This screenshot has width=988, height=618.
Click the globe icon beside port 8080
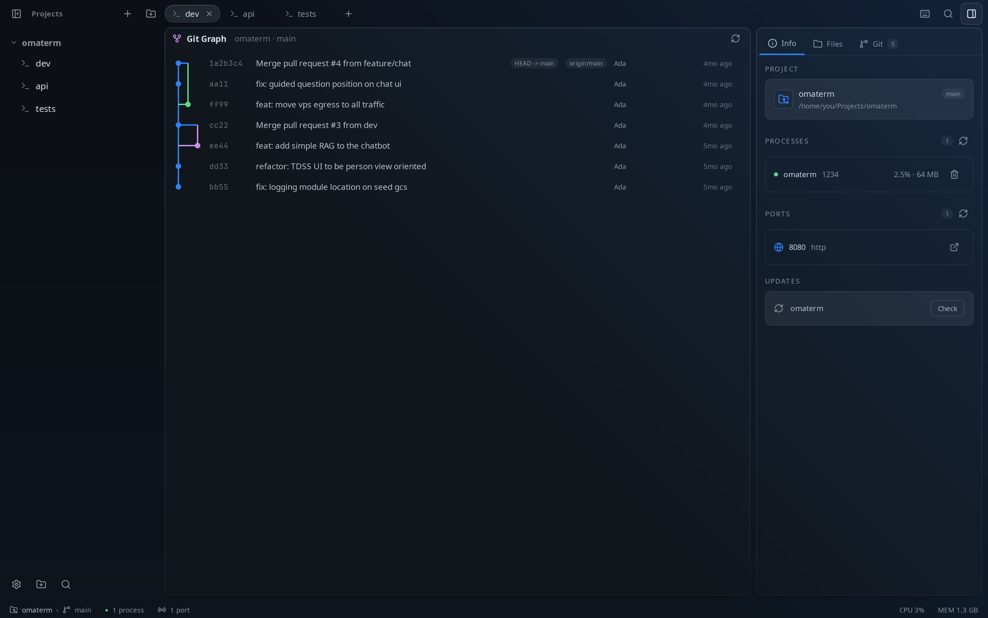[x=778, y=247]
